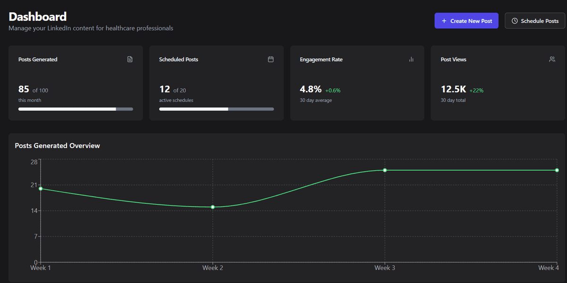The width and height of the screenshot is (567, 283).
Task: Click the 12.5K post views value
Action: click(x=453, y=89)
